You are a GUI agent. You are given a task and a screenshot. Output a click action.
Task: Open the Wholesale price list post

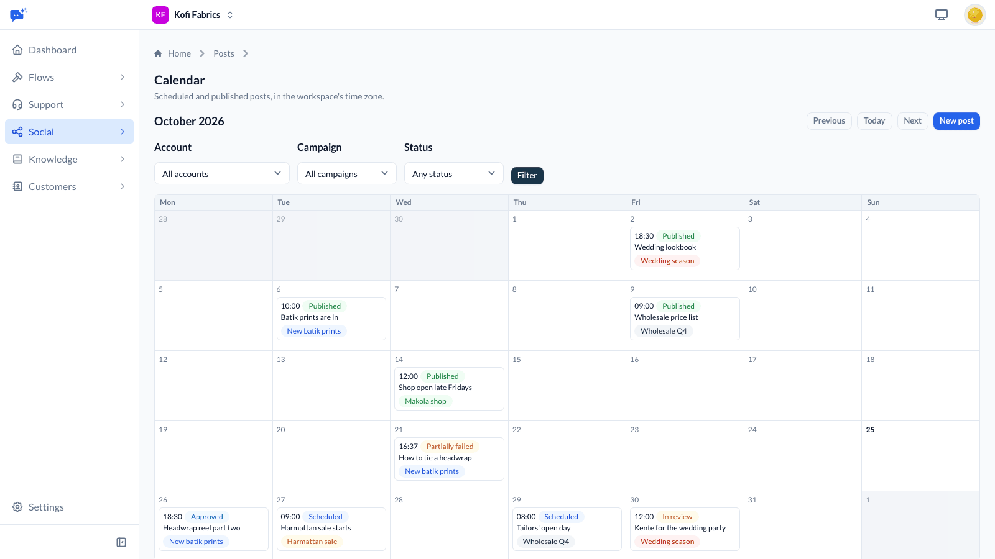(x=685, y=319)
